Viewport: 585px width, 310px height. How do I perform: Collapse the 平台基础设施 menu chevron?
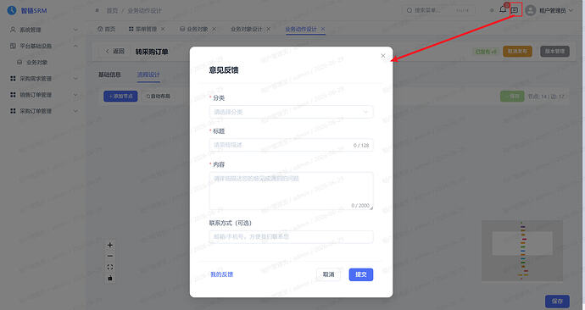tap(75, 46)
